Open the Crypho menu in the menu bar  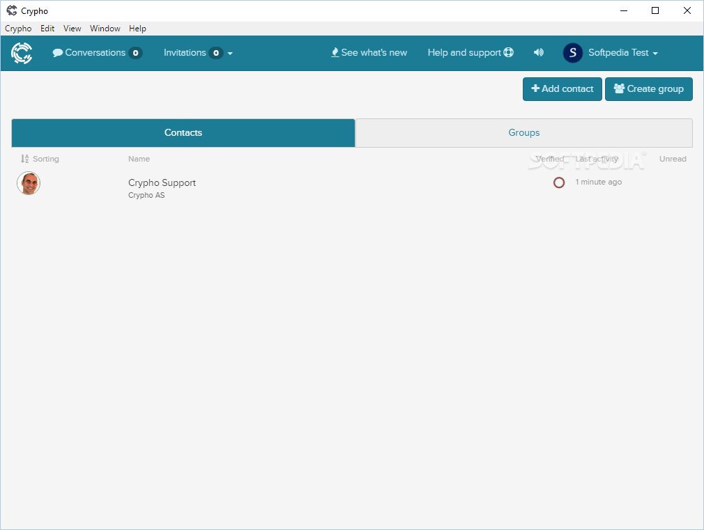[x=18, y=29]
